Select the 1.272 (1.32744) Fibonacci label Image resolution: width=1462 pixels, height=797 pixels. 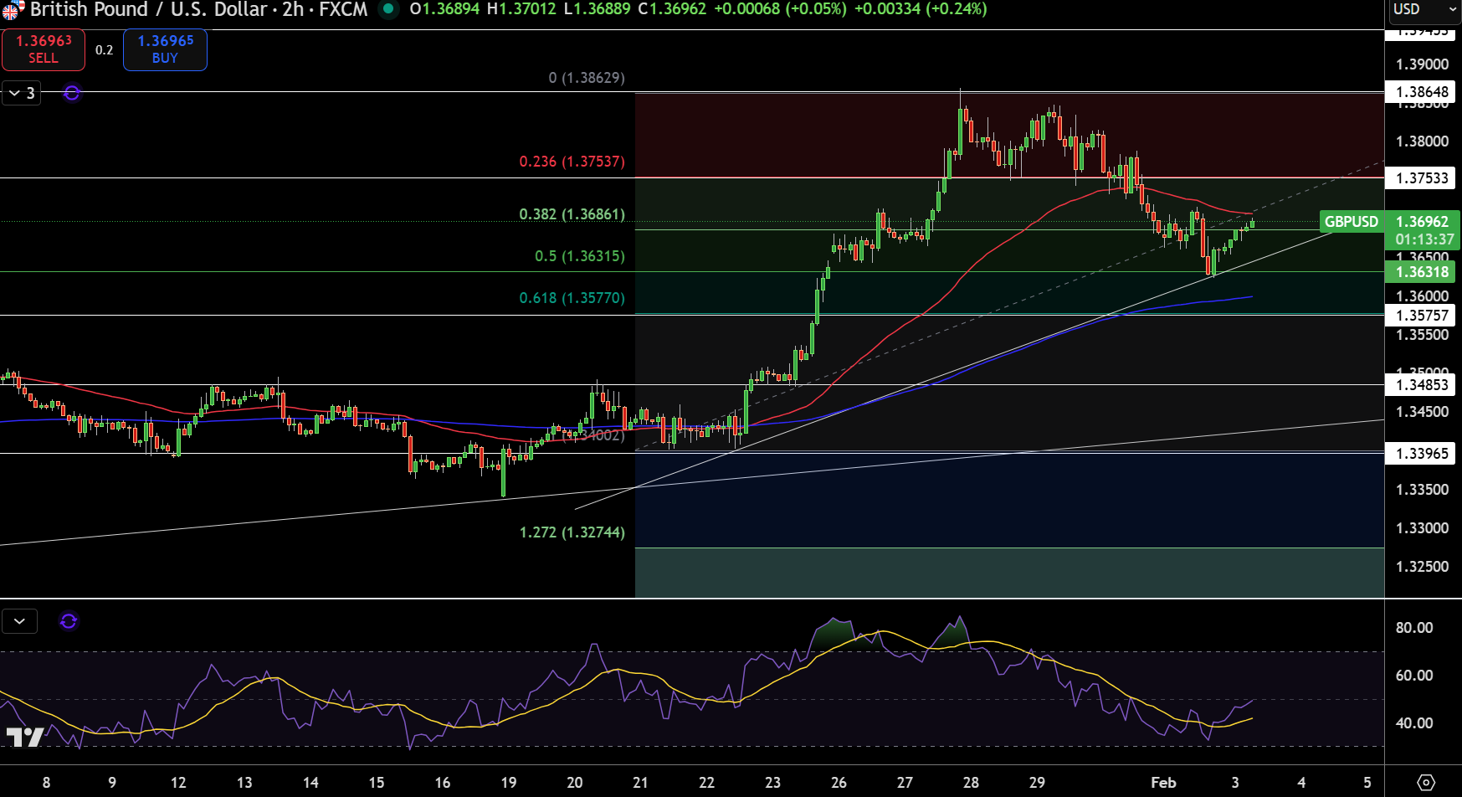572,532
